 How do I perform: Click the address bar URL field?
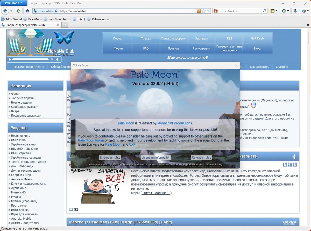click(128, 11)
